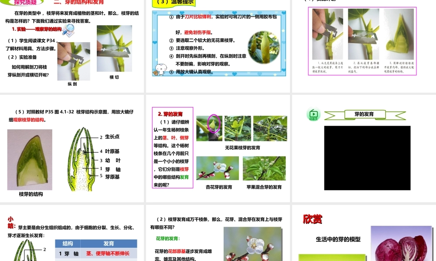The width and height of the screenshot is (436, 261).
Task: Click the (3) 温馨提示 yellow label
Action: [175, 3]
